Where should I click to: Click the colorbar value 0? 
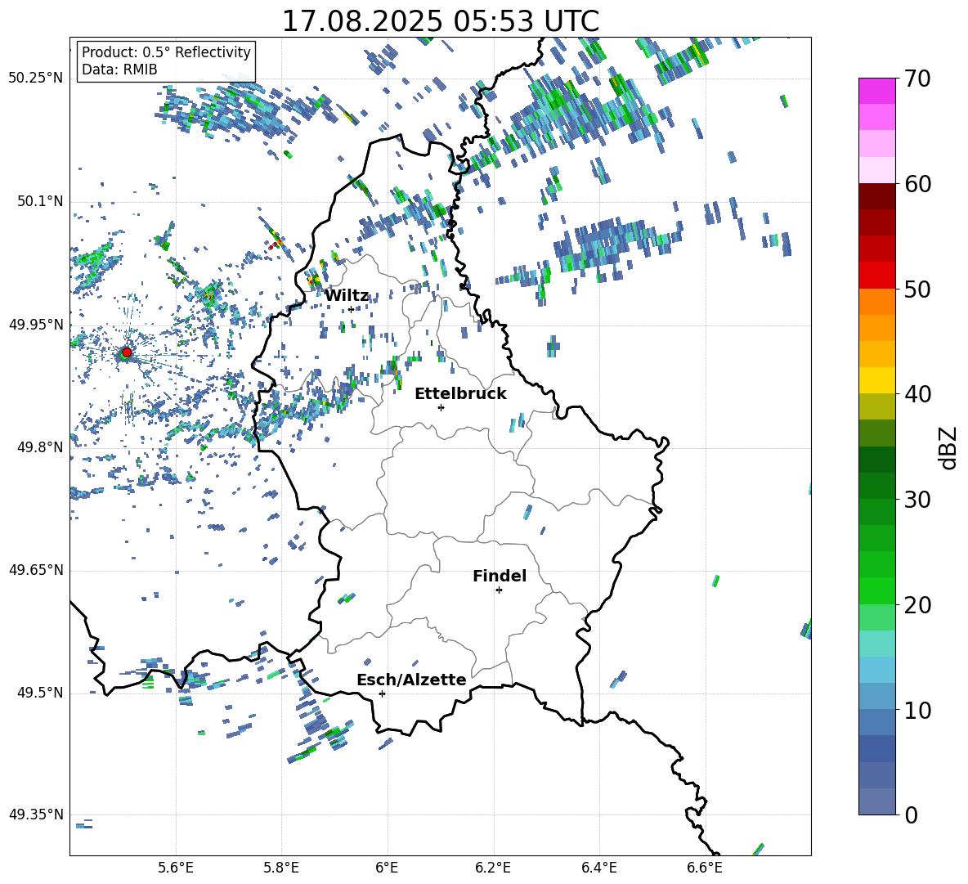tap(912, 814)
